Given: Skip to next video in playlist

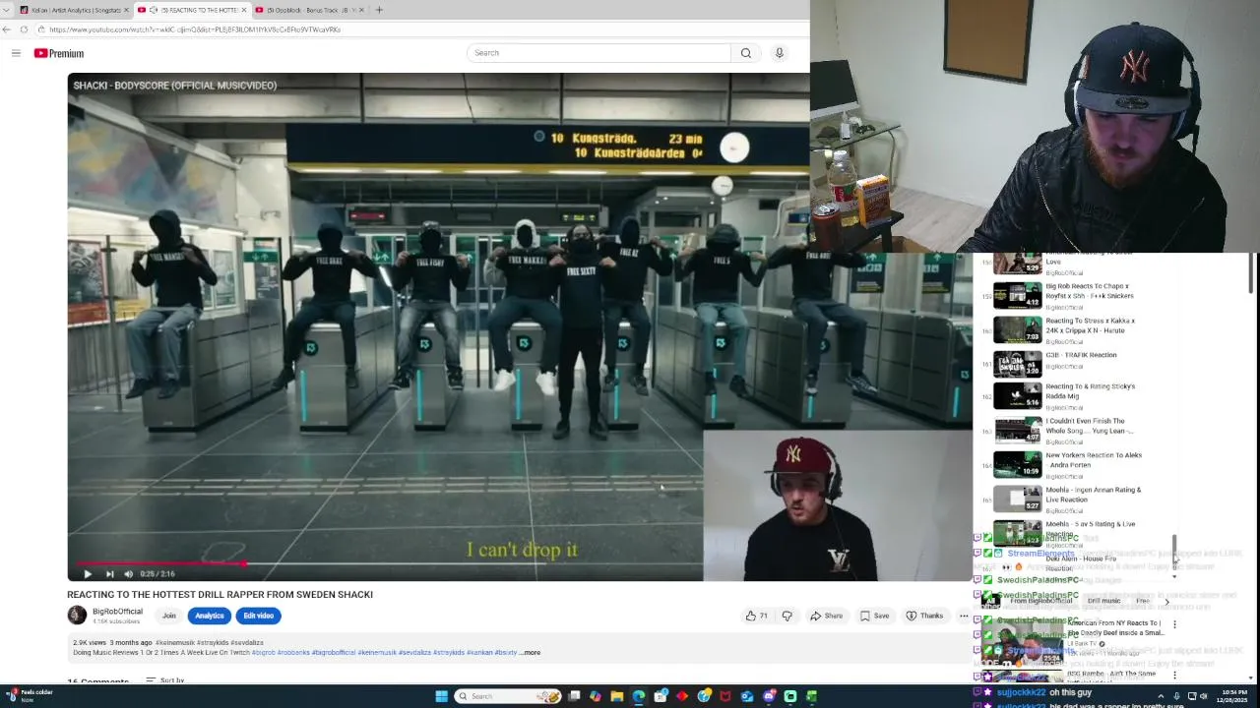Looking at the screenshot, I should point(109,574).
